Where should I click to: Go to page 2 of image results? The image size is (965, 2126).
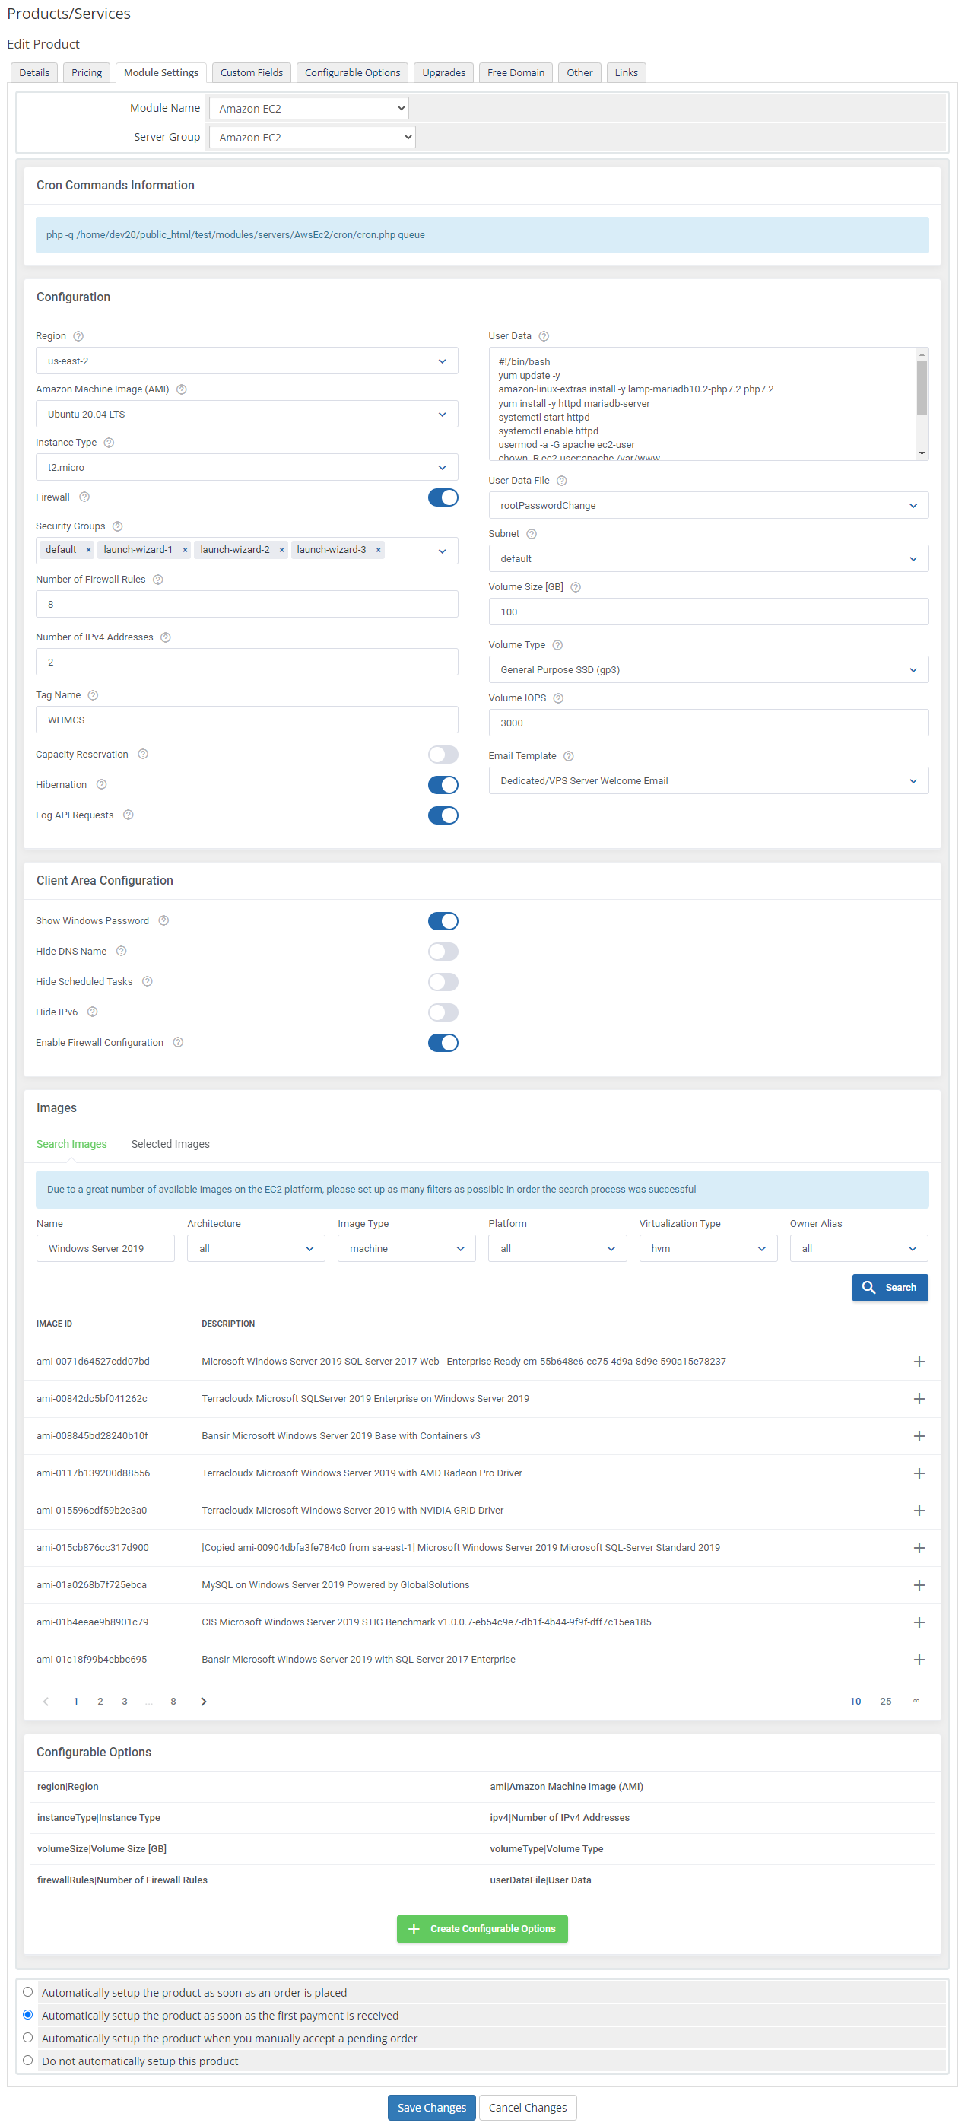pyautogui.click(x=100, y=1702)
